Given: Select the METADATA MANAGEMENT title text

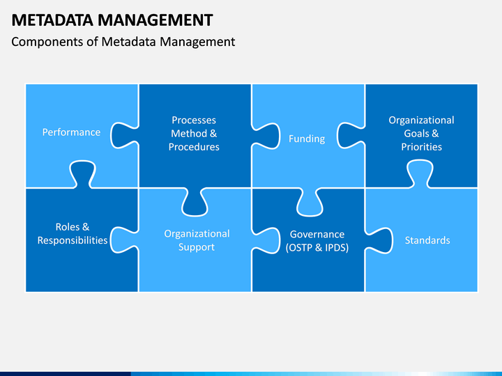Looking at the screenshot, I should [x=112, y=20].
